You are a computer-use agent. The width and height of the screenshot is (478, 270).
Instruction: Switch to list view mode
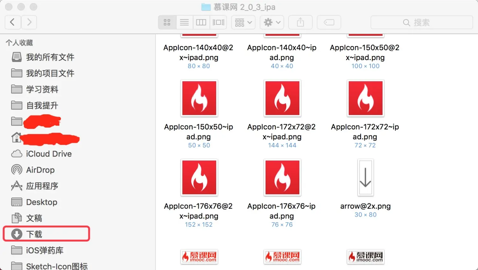coord(184,22)
